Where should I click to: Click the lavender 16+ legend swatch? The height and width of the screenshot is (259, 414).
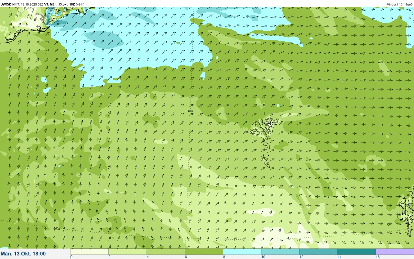[x=395, y=252]
